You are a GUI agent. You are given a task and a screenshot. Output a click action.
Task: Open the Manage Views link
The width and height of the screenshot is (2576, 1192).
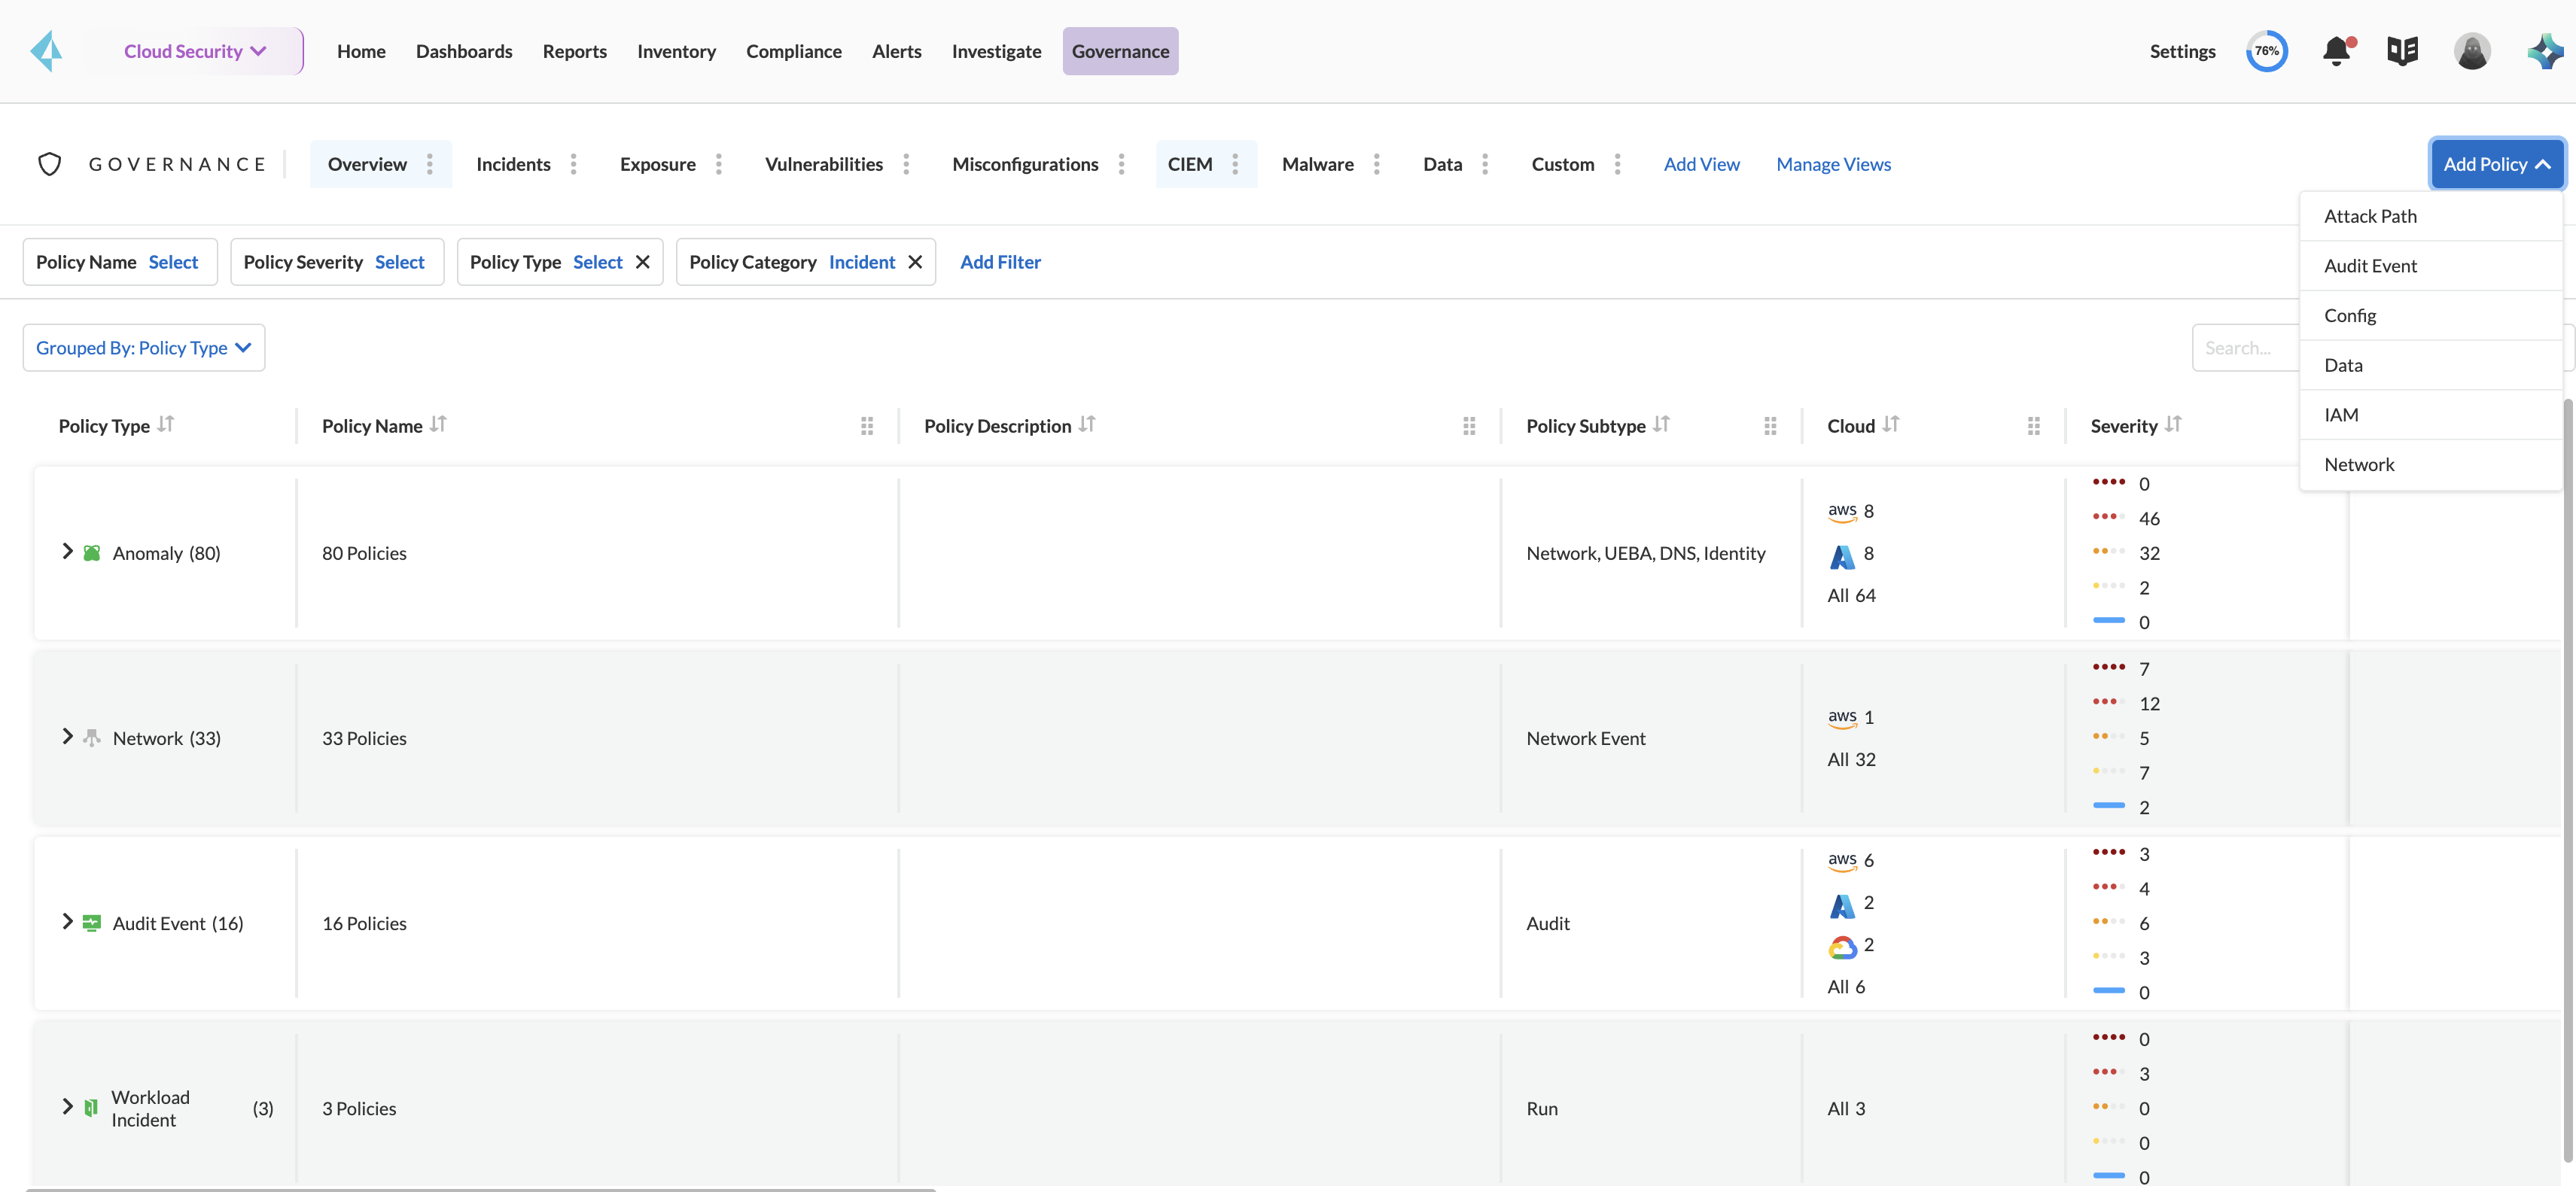(1833, 164)
